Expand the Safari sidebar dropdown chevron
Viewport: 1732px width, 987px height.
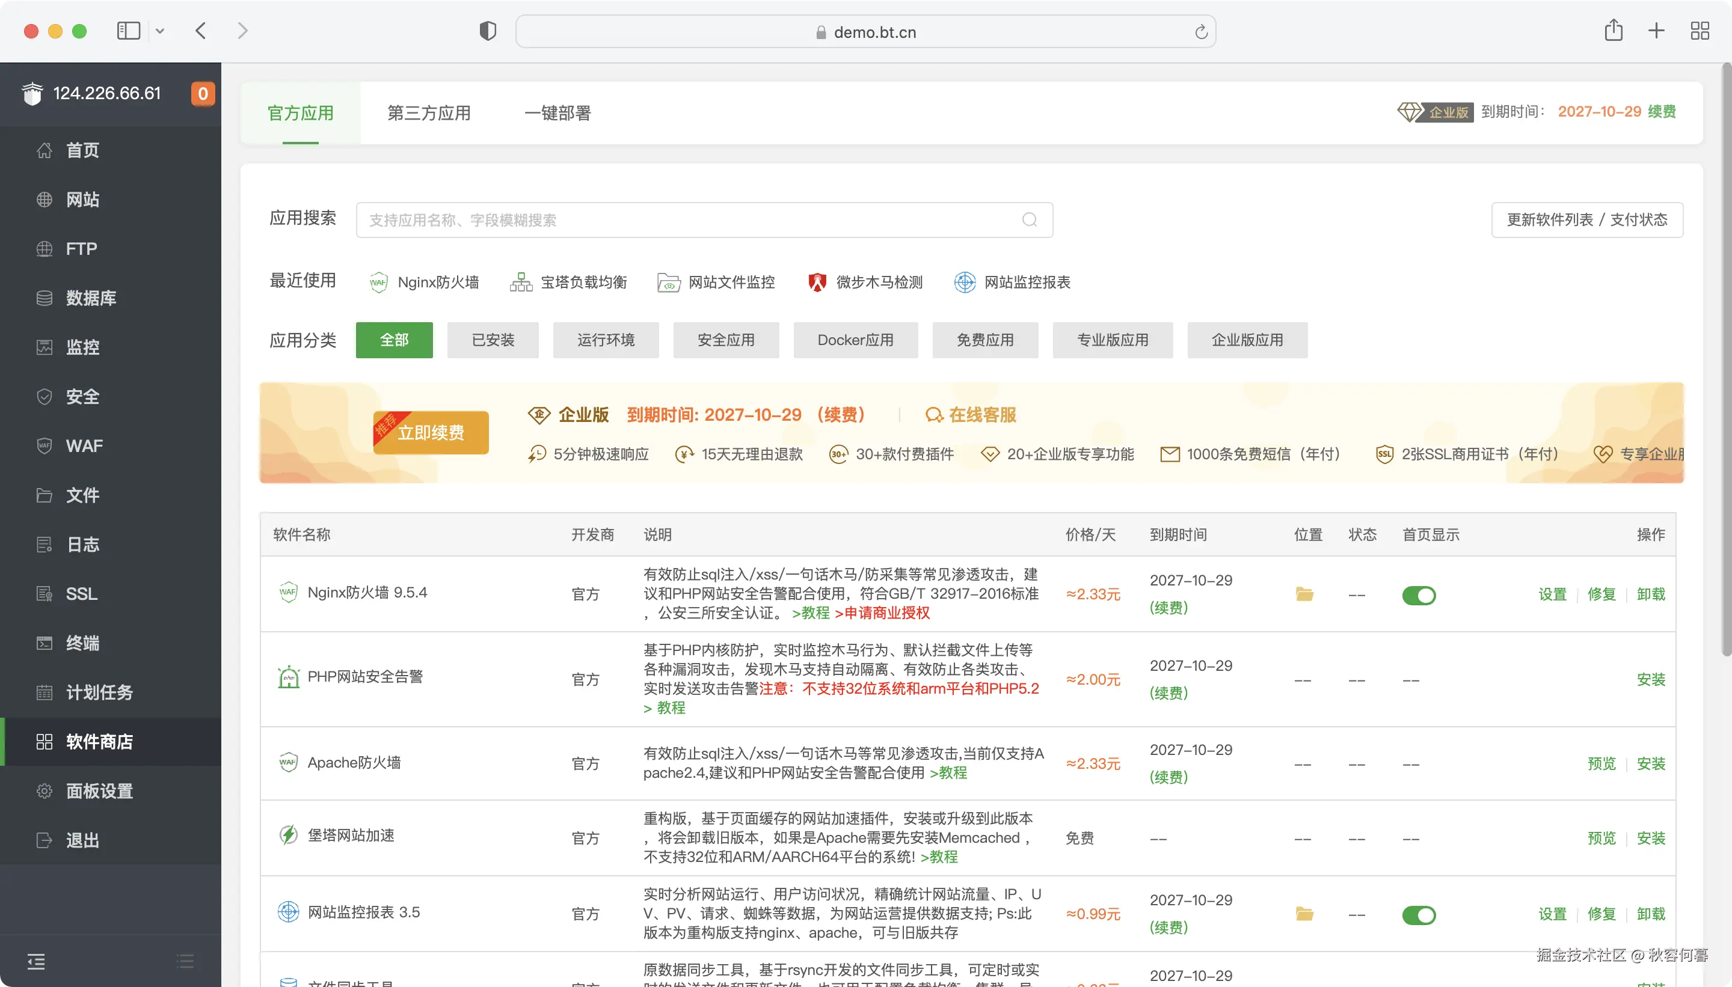[160, 31]
